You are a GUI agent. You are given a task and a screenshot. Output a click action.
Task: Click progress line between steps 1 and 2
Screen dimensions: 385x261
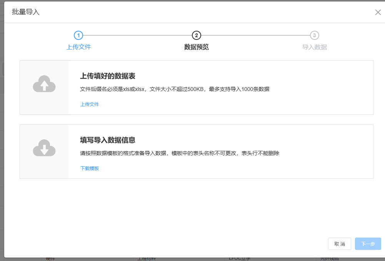137,35
